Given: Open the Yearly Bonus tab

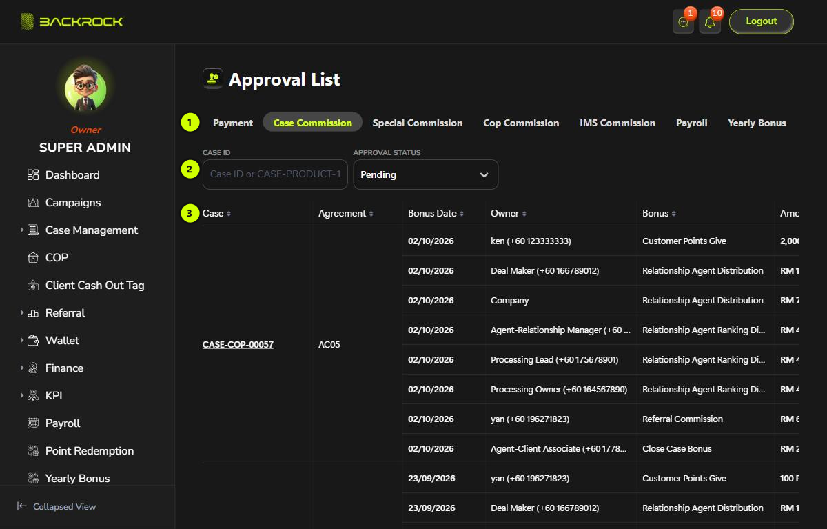Looking at the screenshot, I should click(x=757, y=123).
